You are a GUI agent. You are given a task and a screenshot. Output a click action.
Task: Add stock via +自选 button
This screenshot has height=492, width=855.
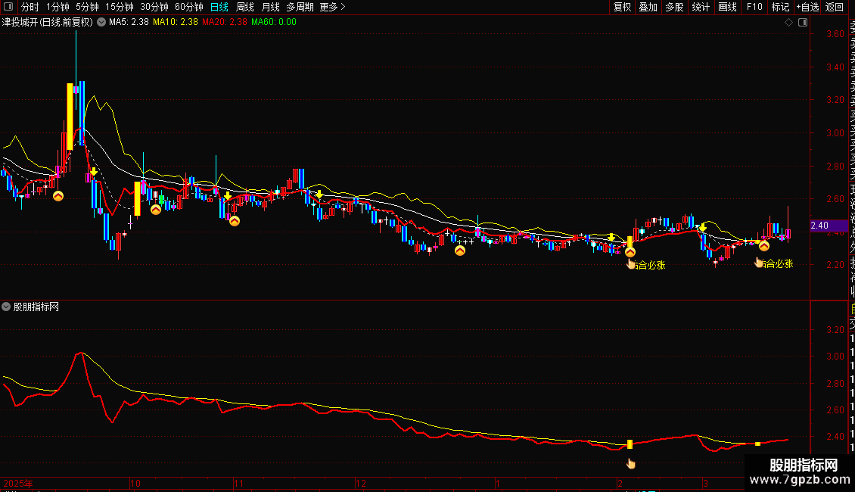pos(807,7)
